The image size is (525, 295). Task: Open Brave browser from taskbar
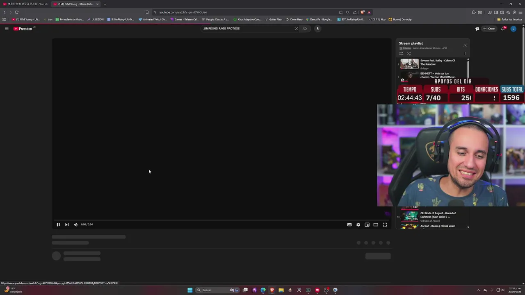272,290
